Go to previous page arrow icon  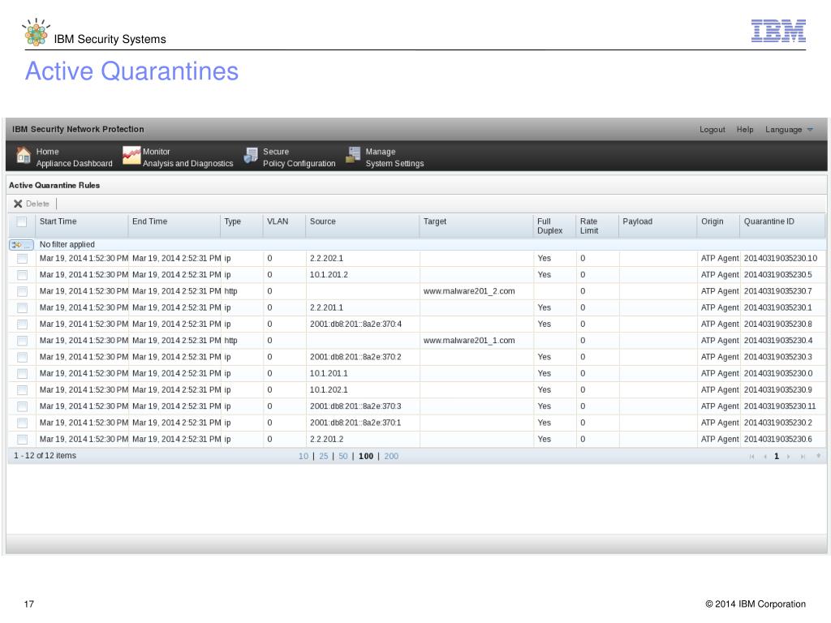pos(764,457)
